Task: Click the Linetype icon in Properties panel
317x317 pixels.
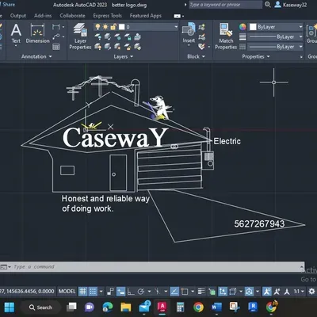Action: [243, 47]
